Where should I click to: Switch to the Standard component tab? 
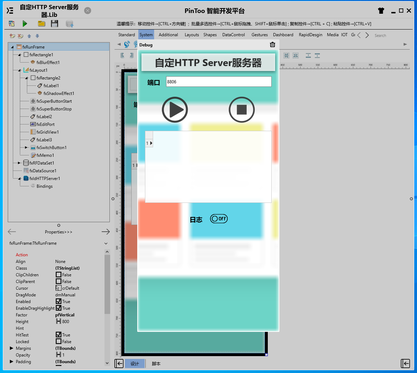tap(127, 35)
